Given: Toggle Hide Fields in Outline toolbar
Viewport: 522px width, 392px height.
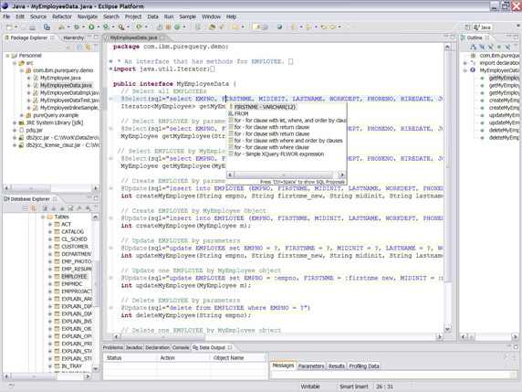Looking at the screenshot, I should (x=482, y=47).
